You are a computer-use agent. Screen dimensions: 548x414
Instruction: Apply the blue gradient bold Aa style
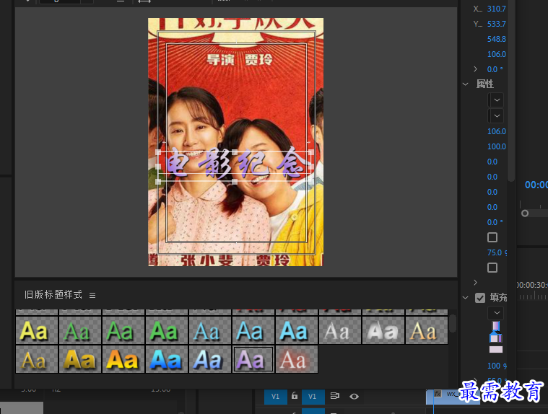coord(167,359)
